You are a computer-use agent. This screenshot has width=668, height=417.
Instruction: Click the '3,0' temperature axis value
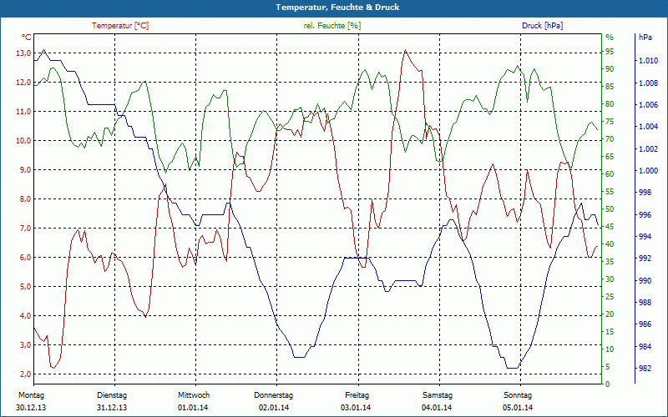pos(25,345)
